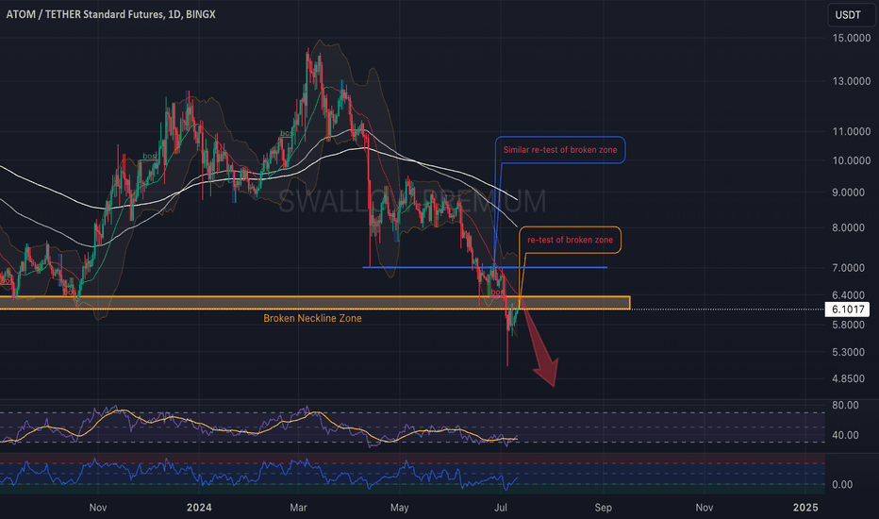Screen dimensions: 879x519
Task: Click the 9.0000 price axis label
Action: point(849,193)
